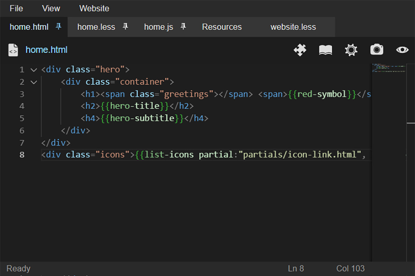415x276 pixels.
Task: Toggle the pin icon on home.js tab
Action: point(183,26)
